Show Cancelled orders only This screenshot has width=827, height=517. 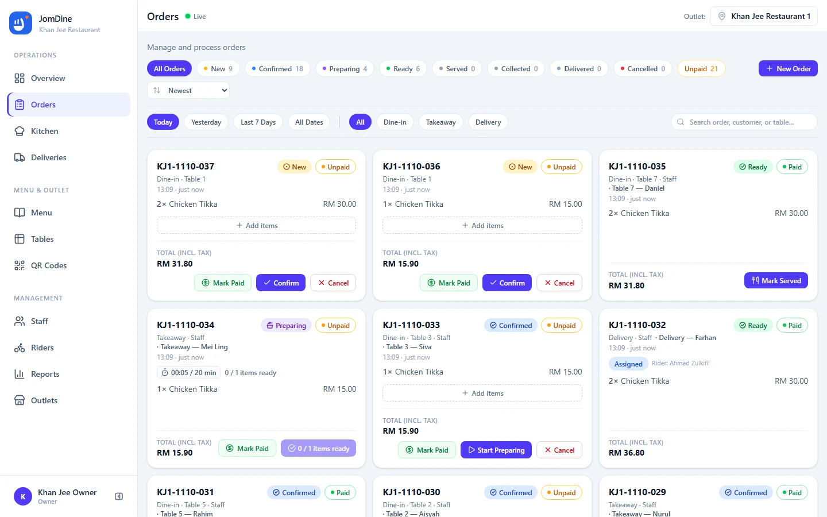[x=643, y=69]
